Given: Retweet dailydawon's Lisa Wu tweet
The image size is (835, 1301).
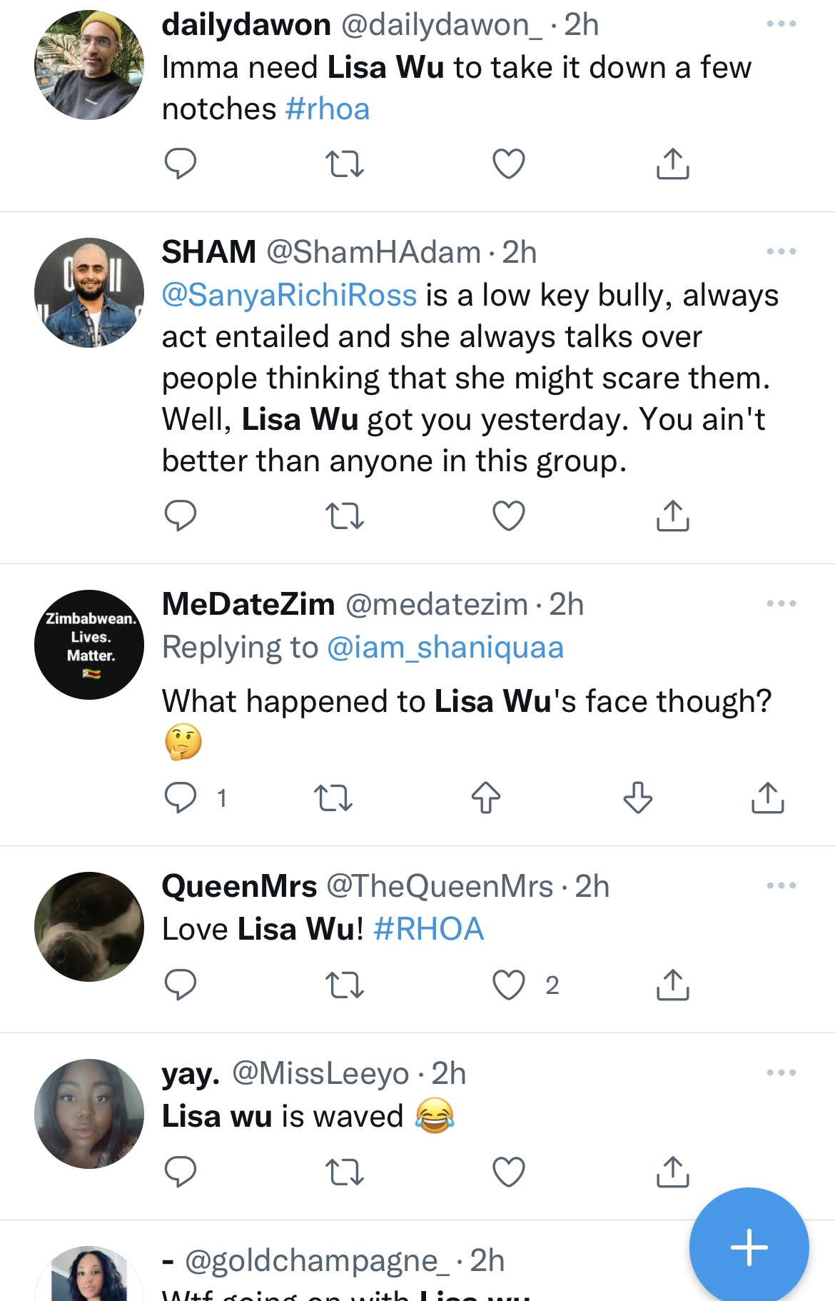Looking at the screenshot, I should tap(345, 164).
